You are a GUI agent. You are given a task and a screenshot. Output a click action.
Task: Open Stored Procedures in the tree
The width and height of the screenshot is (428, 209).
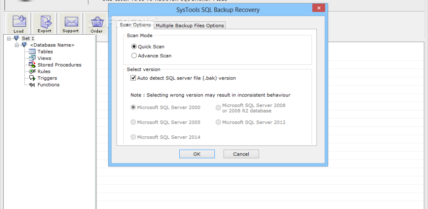[59, 65]
